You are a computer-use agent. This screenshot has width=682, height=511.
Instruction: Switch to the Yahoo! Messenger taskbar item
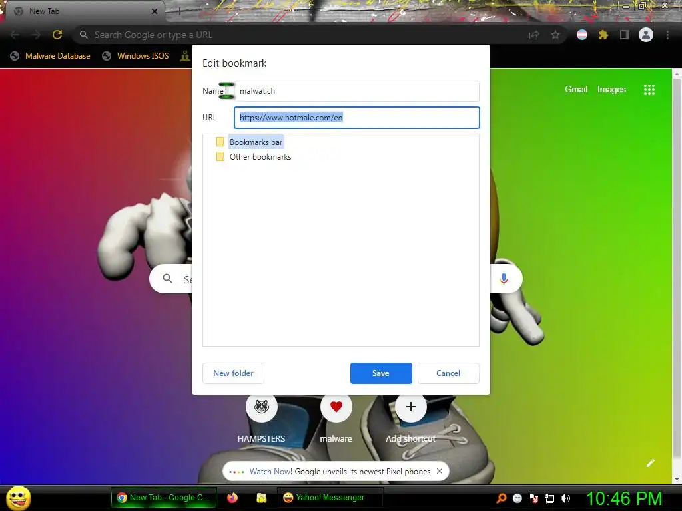(x=329, y=498)
